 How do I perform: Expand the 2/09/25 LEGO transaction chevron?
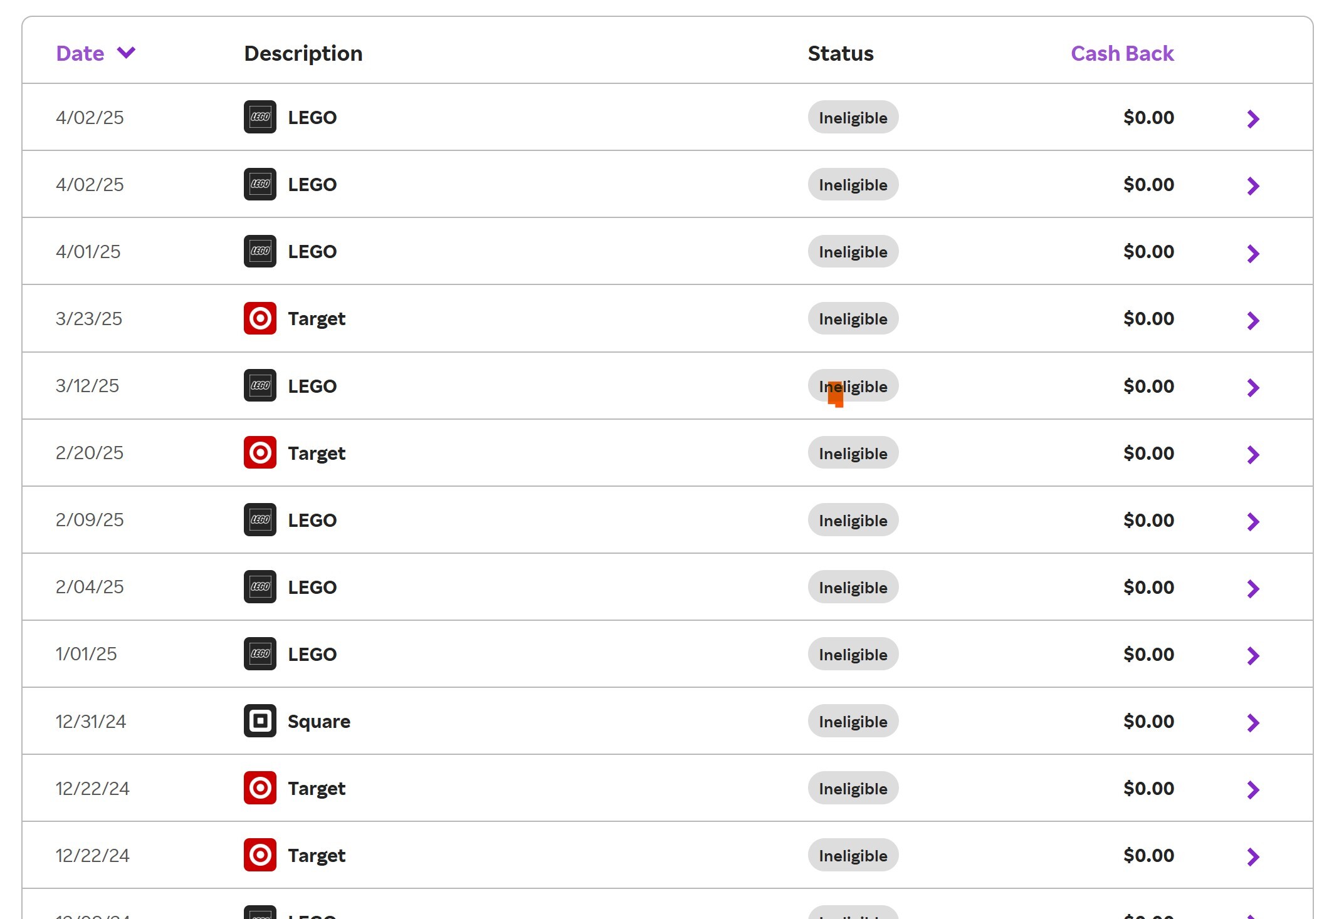[x=1252, y=521]
